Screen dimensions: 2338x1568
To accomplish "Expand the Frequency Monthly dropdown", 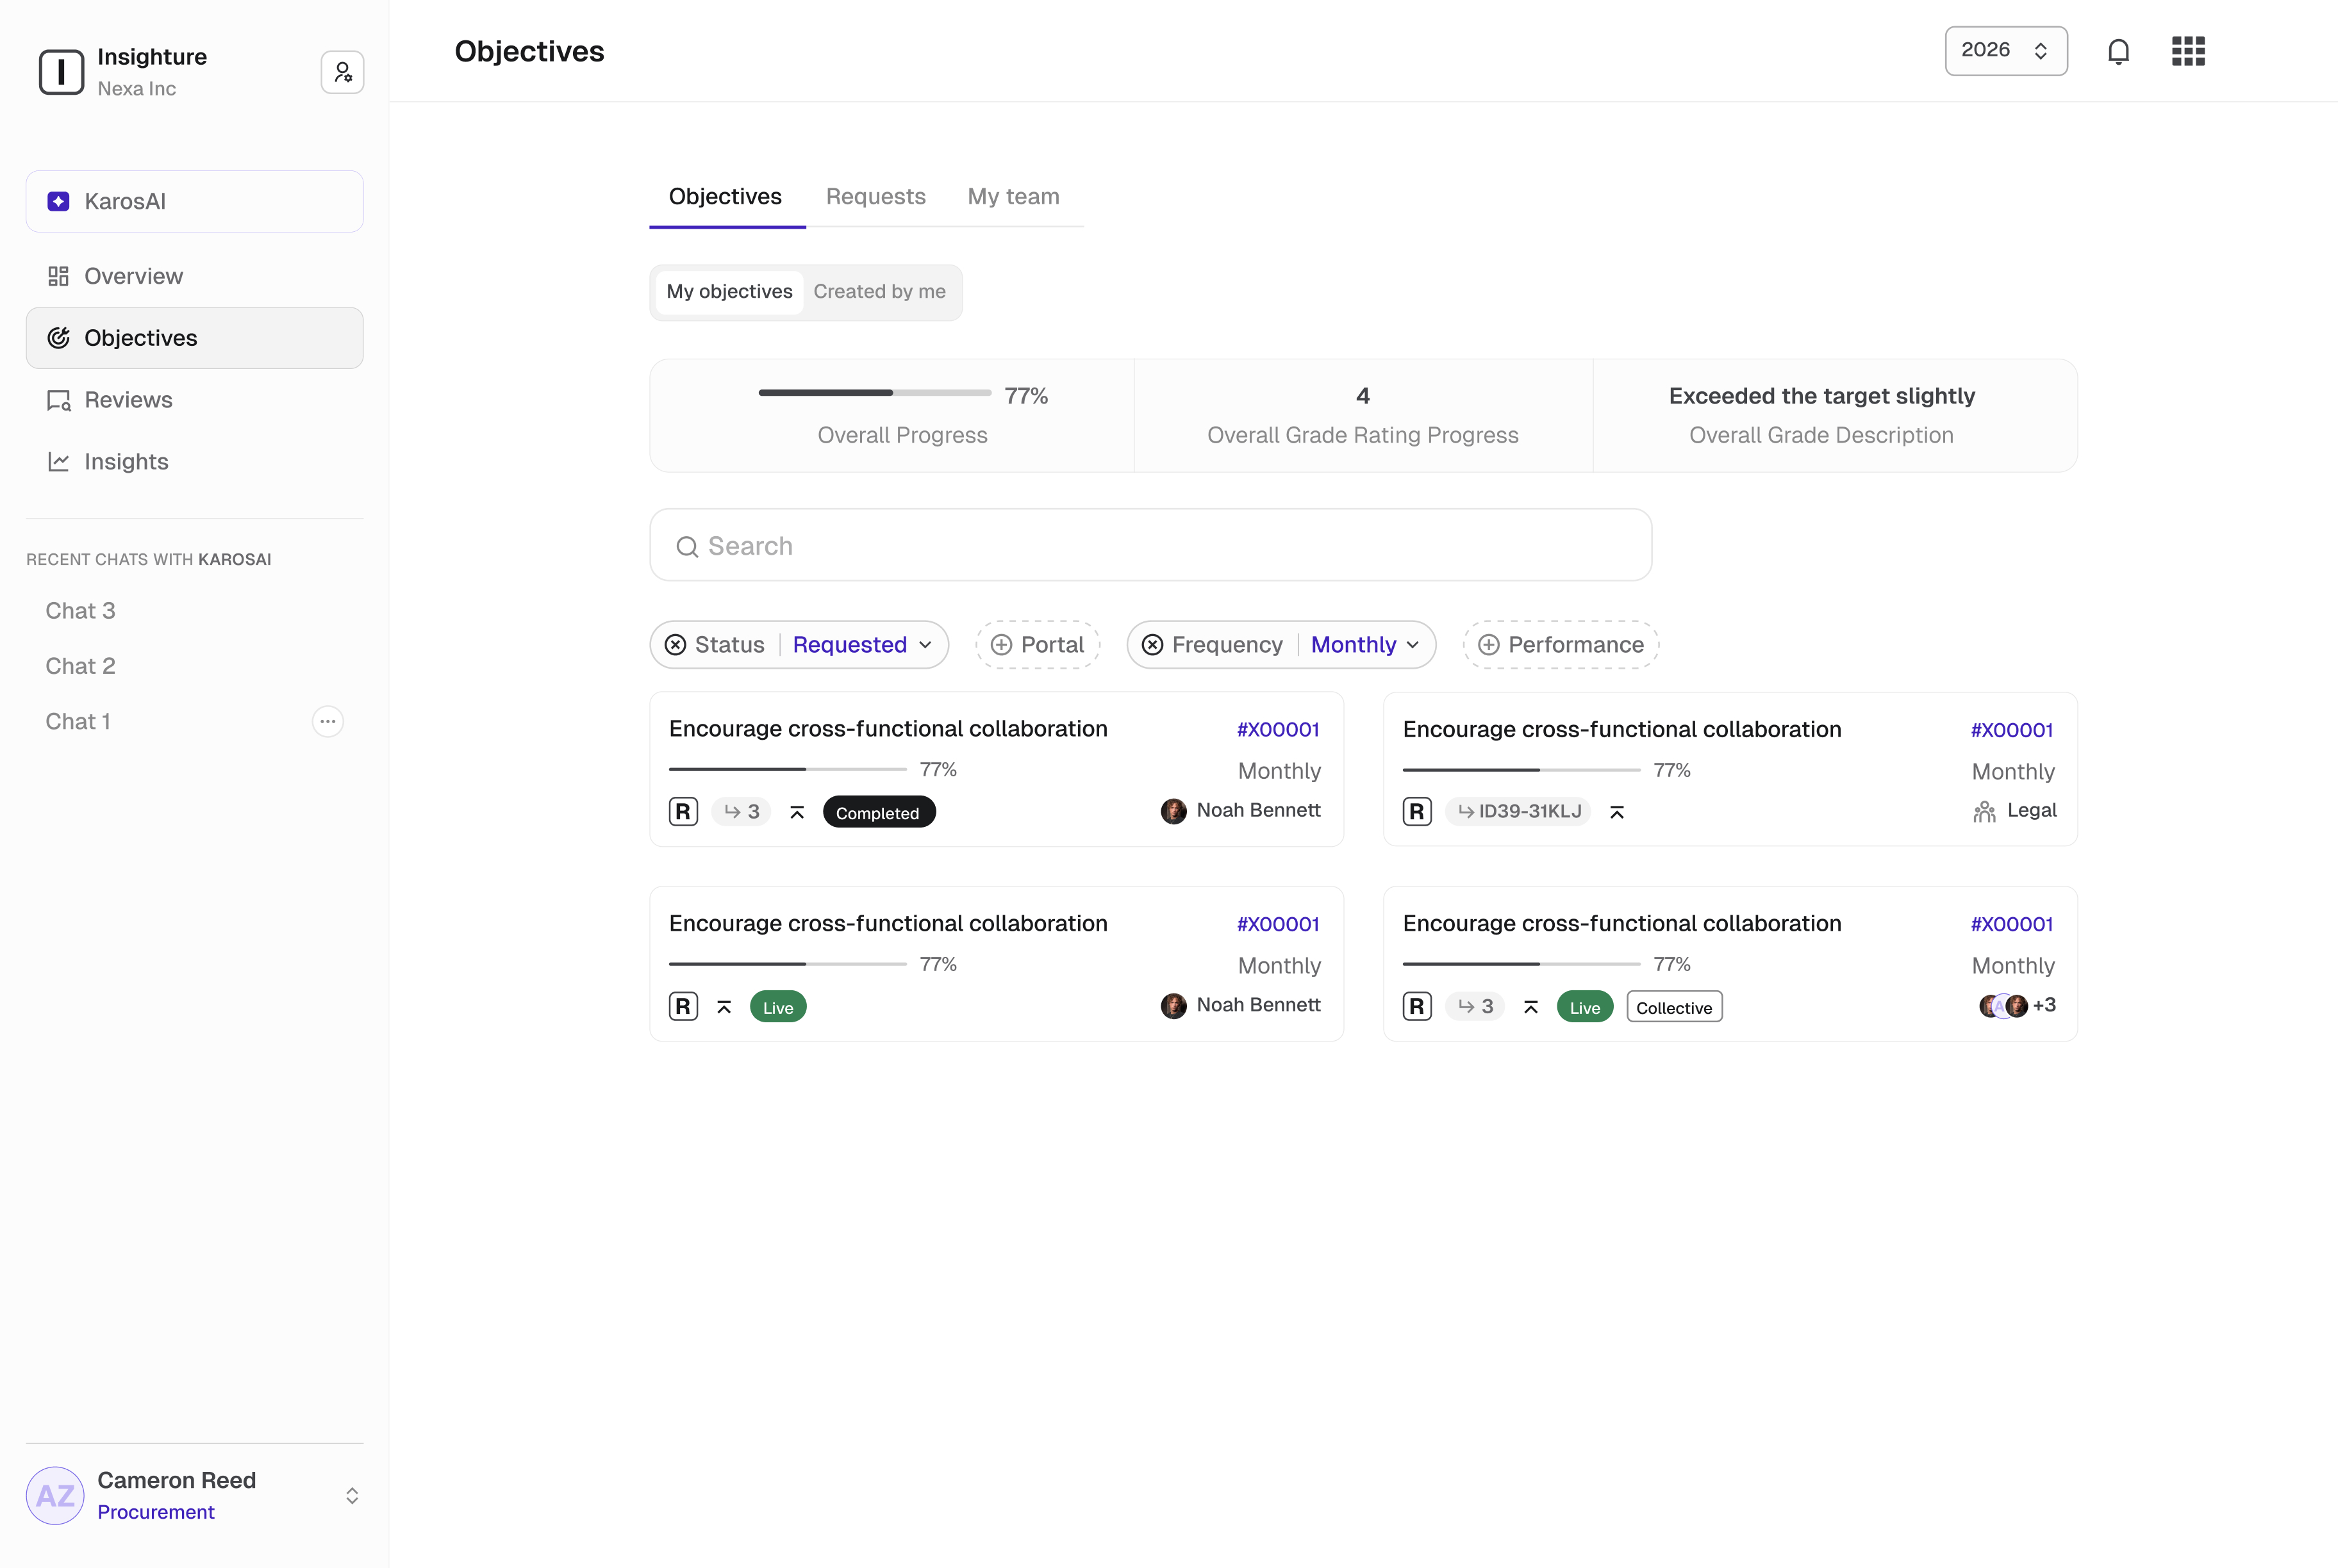I will pyautogui.click(x=1364, y=645).
